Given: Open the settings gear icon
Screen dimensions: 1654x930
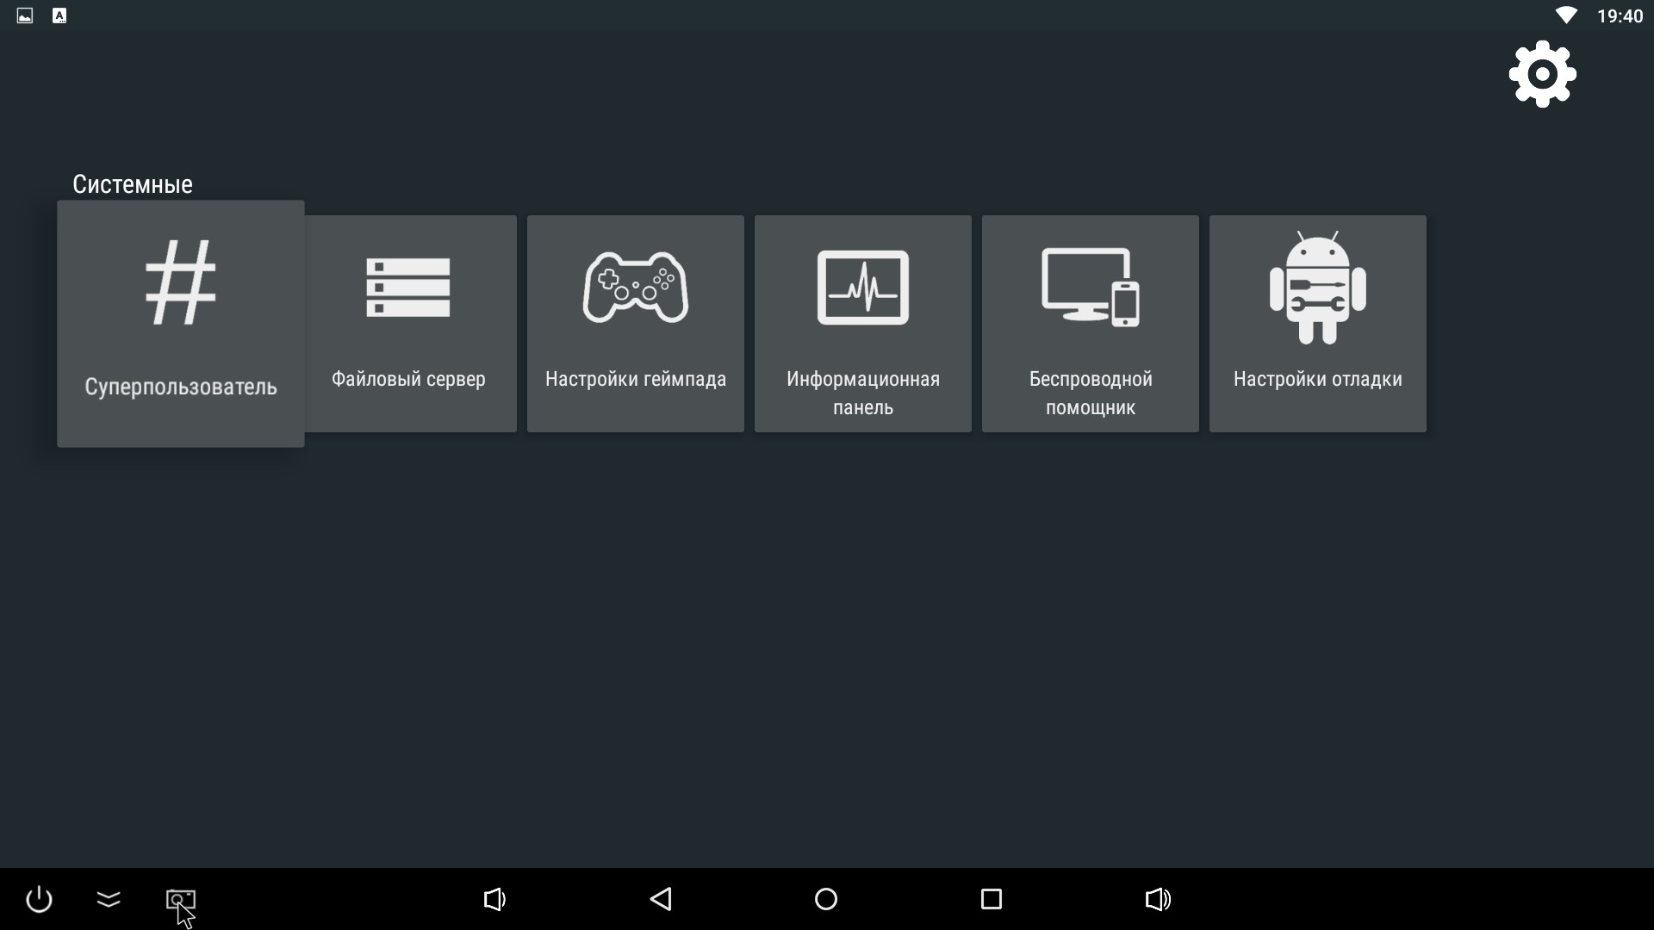Looking at the screenshot, I should 1542,74.
